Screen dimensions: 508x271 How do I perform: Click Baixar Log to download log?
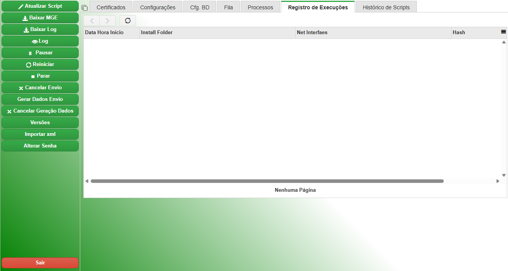tap(40, 30)
